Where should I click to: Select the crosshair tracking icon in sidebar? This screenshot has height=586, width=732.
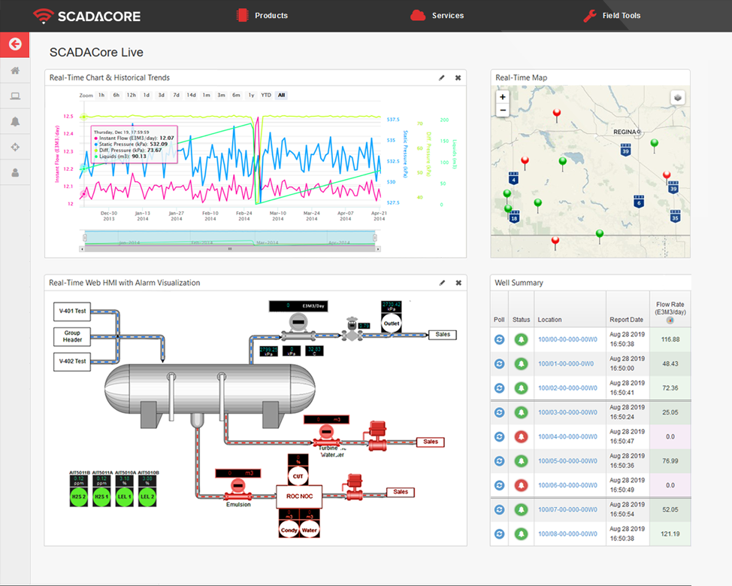pos(15,147)
